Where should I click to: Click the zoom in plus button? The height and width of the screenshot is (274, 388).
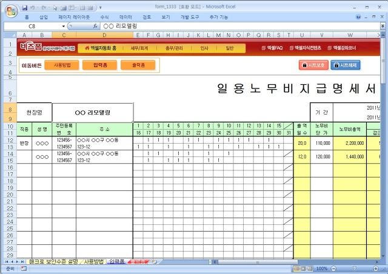pyautogui.click(x=376, y=269)
